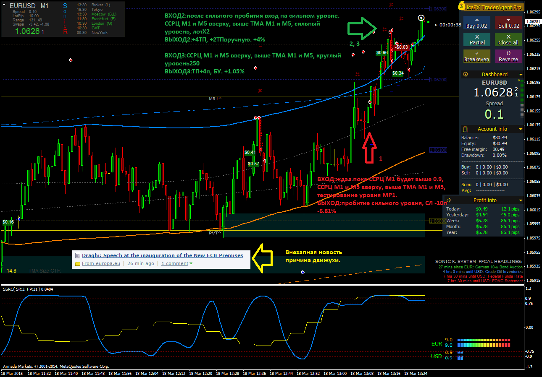Click the Dashboard info icon
The image size is (542, 377).
click(465, 74)
